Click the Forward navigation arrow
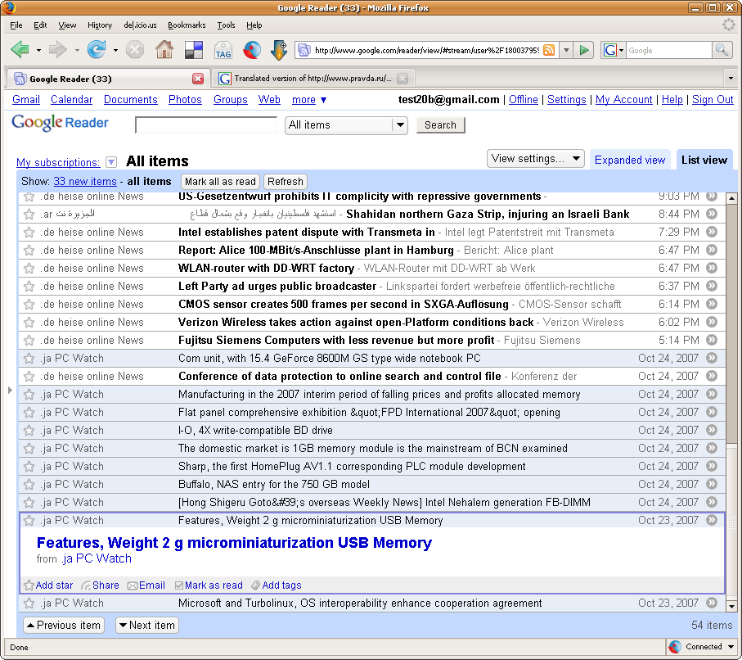 pyautogui.click(x=58, y=49)
